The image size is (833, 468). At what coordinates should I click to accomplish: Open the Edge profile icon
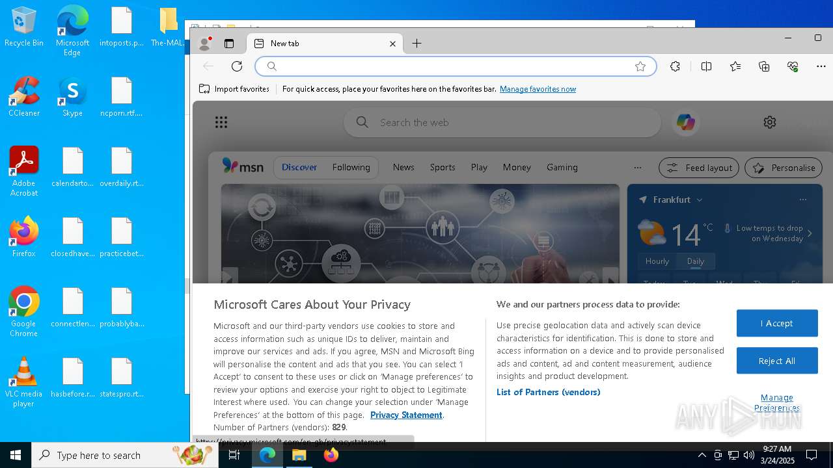coord(205,44)
